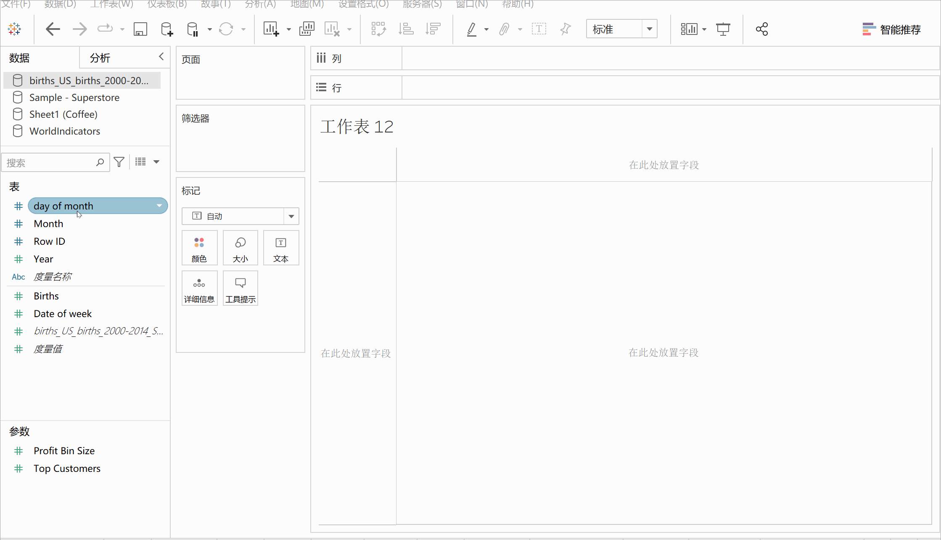The image size is (941, 540).
Task: Click the presentation mode icon
Action: click(x=723, y=29)
